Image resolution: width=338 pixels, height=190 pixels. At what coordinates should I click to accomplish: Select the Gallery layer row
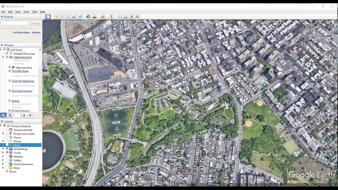[x=17, y=160]
